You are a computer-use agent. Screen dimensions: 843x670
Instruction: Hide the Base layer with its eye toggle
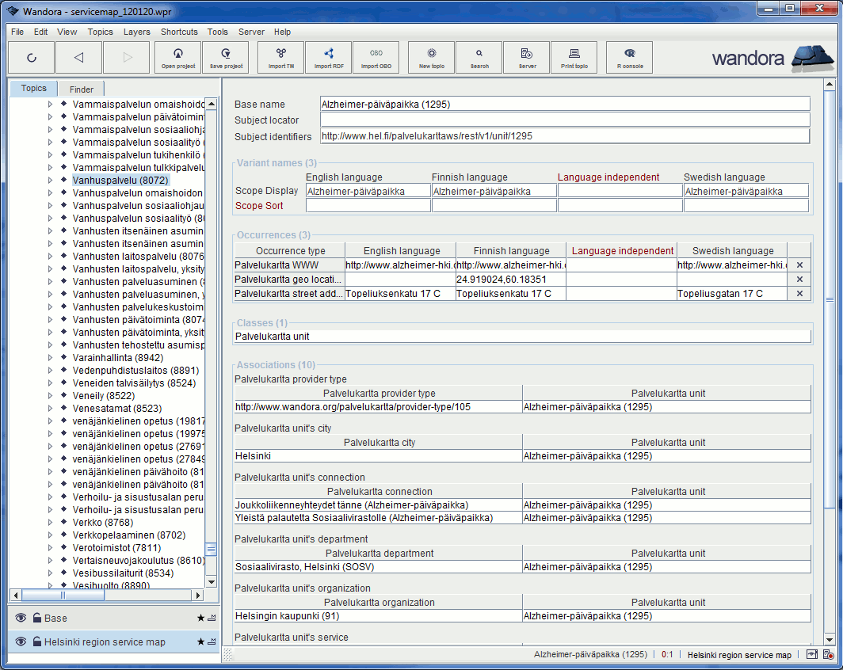click(x=19, y=617)
